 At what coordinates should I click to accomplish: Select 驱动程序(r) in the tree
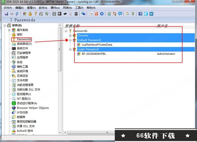coord(24,94)
